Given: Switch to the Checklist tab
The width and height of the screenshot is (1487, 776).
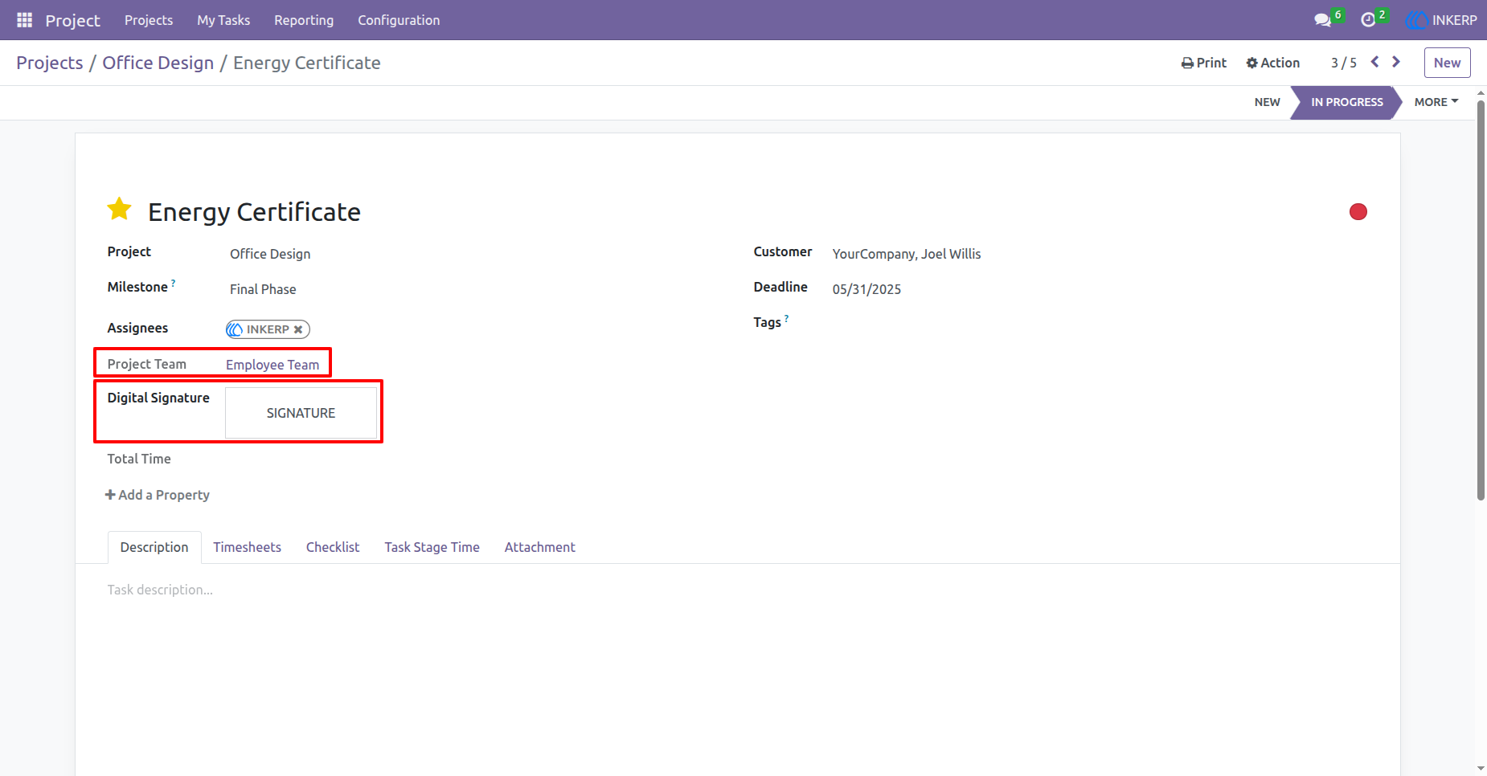Looking at the screenshot, I should [333, 547].
